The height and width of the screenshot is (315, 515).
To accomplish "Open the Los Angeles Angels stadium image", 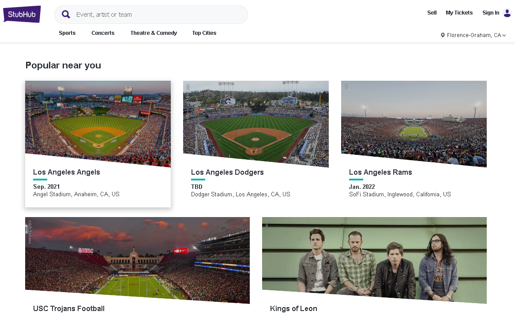I will point(98,119).
